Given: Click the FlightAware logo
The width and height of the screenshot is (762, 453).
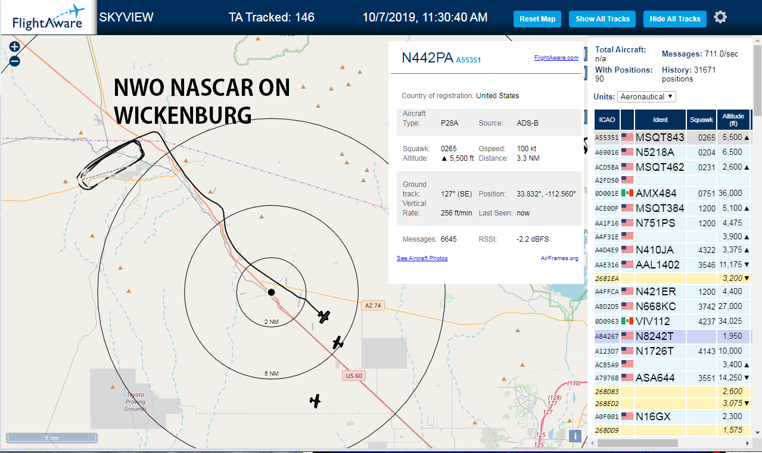Looking at the screenshot, I should tap(48, 18).
